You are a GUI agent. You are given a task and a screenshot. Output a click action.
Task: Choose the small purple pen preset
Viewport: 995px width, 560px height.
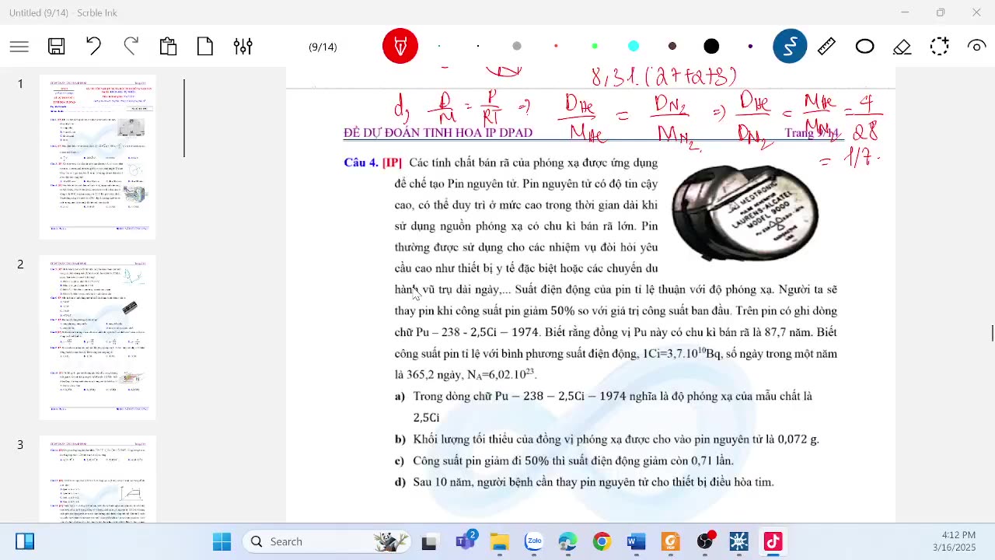coord(750,47)
